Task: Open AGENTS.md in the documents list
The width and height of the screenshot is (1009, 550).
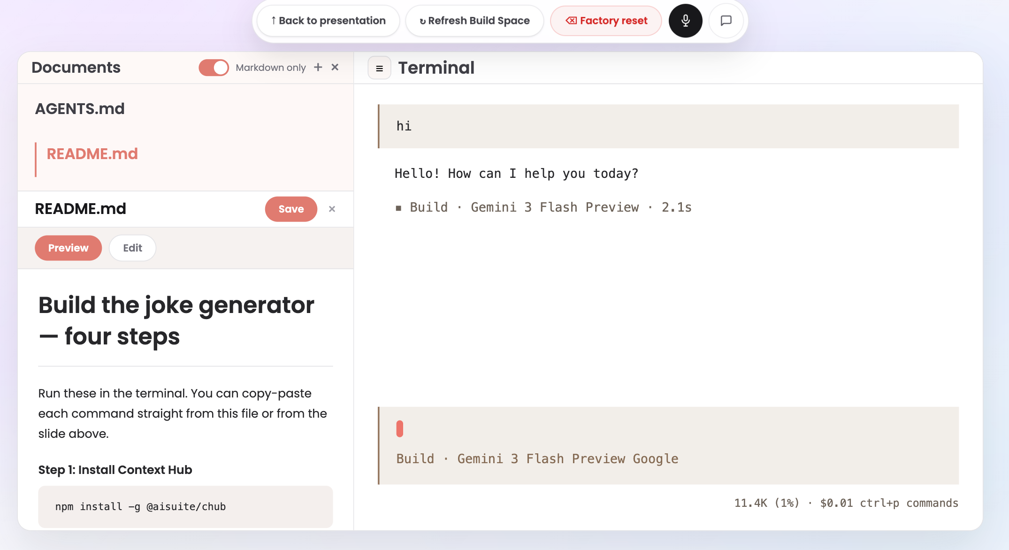Action: point(80,108)
